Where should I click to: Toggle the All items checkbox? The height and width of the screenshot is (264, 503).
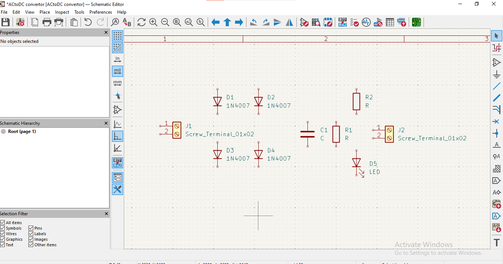[3, 223]
